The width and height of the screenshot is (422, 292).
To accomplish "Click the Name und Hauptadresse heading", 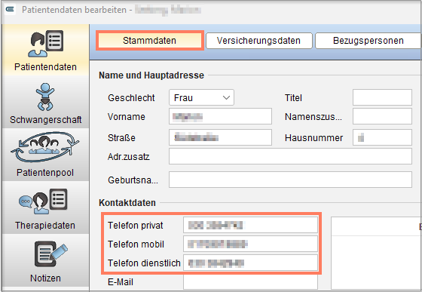I will click(x=151, y=75).
